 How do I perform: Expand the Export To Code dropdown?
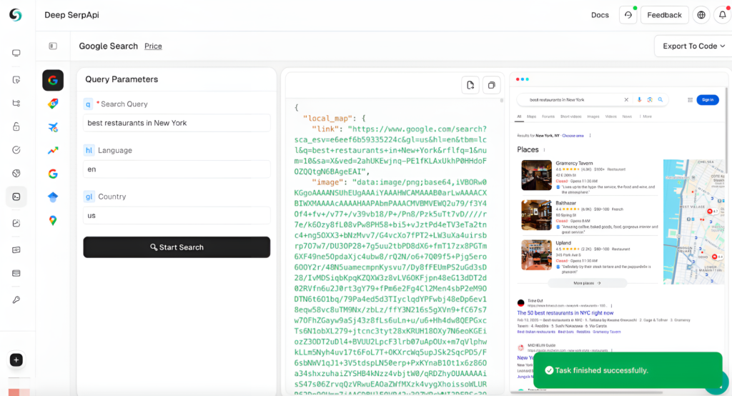click(693, 46)
